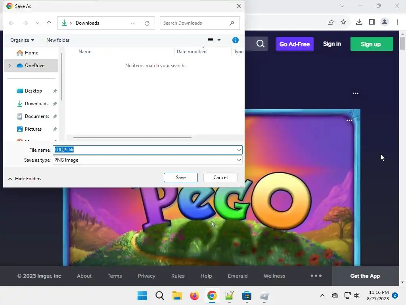Click the Save button
Screen dimensions: 406x305
click(x=181, y=178)
